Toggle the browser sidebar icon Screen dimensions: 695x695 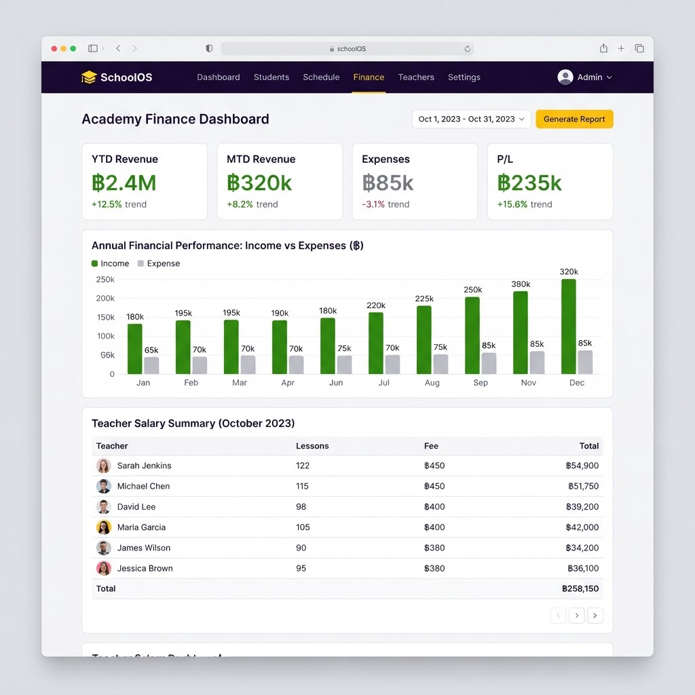point(92,48)
